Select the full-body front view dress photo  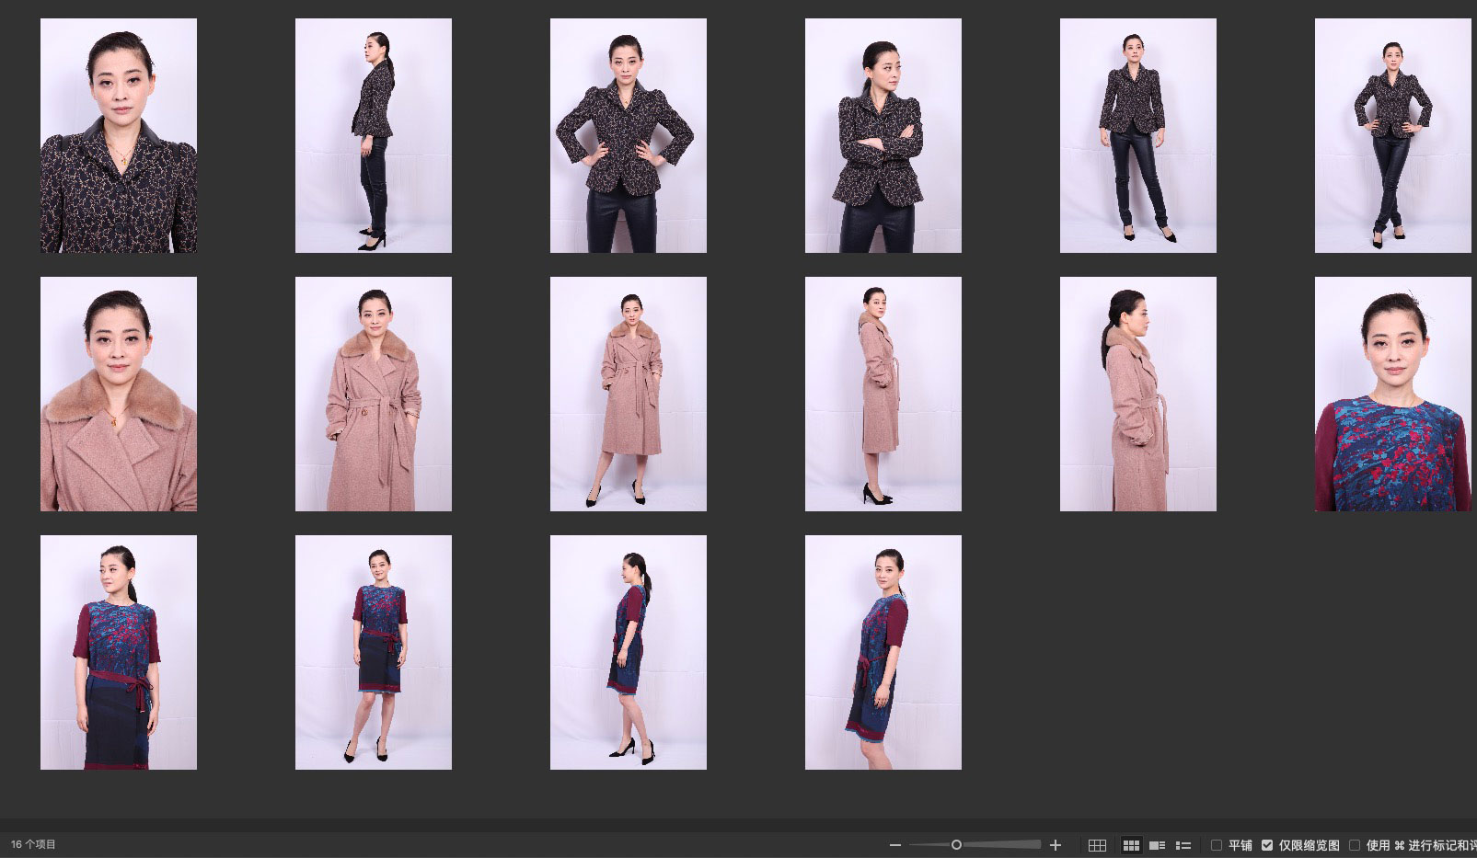[373, 652]
